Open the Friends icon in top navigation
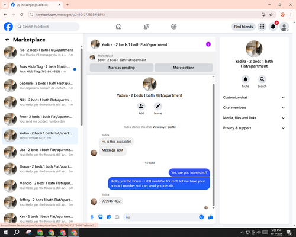Screen dimensions: 296x237 tap(146, 27)
